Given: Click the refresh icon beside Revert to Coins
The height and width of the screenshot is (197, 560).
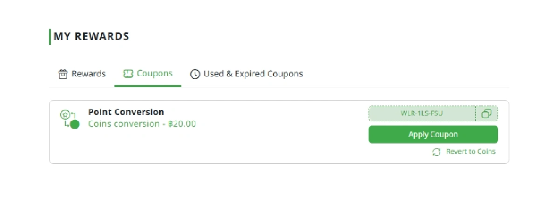Looking at the screenshot, I should pyautogui.click(x=436, y=152).
